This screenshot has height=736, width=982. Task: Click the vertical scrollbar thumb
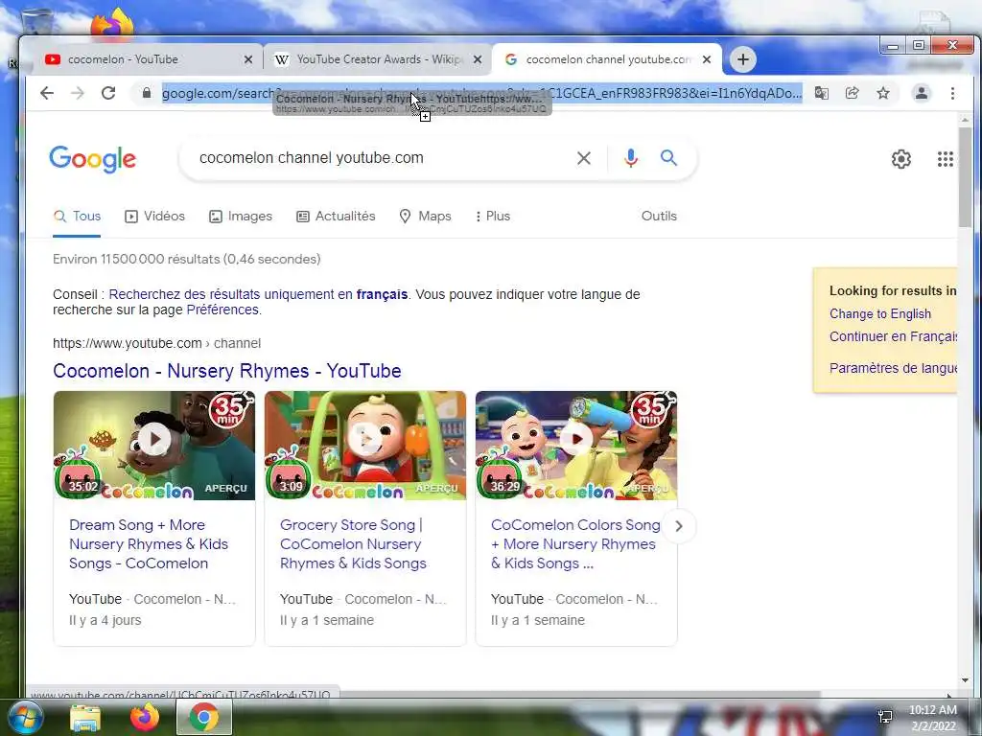pyautogui.click(x=965, y=177)
